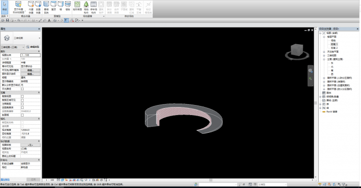The image size is (361, 188).
Task: Click the In-Place Mass icon
Action: [x=31, y=7]
